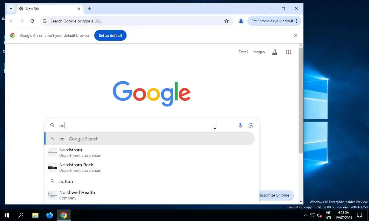369x221 pixels.
Task: Open the VIE INTL language indicator
Action: (x=328, y=215)
